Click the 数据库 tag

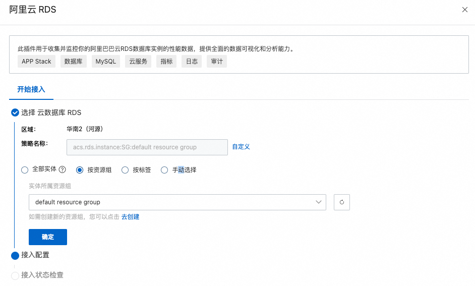(x=73, y=61)
